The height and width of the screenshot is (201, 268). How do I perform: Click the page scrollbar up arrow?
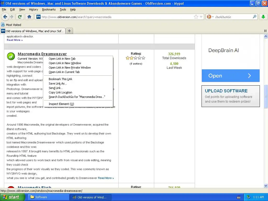266,36
